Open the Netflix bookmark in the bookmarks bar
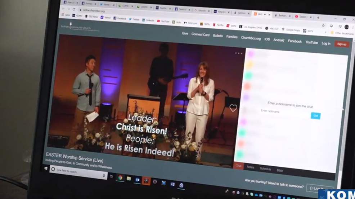The image size is (355, 199). 218,25
